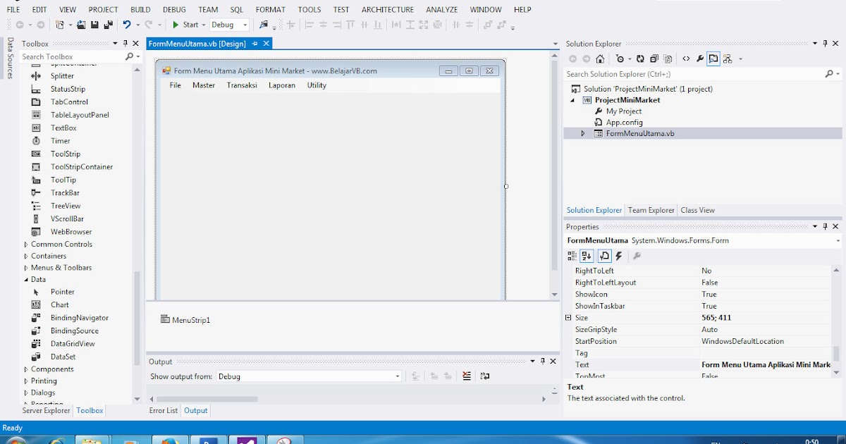Viewport: 846px width, 444px height.
Task: Start debugging with the Start button
Action: (185, 24)
